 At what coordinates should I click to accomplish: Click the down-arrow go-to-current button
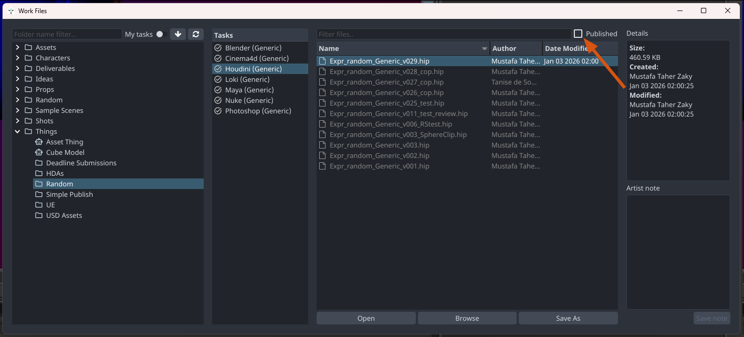coord(178,34)
